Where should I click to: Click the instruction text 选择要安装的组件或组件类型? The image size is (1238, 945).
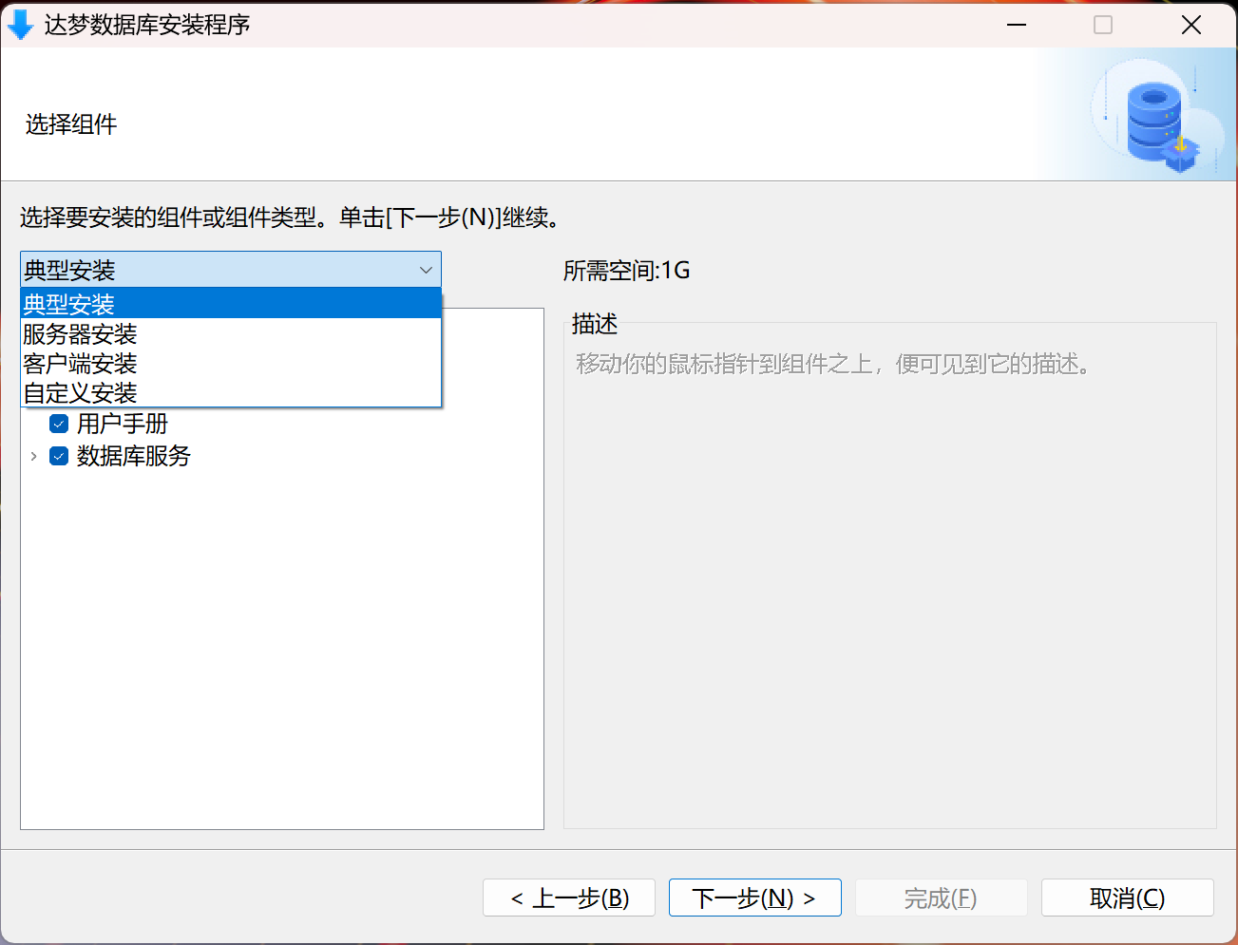pyautogui.click(x=291, y=217)
